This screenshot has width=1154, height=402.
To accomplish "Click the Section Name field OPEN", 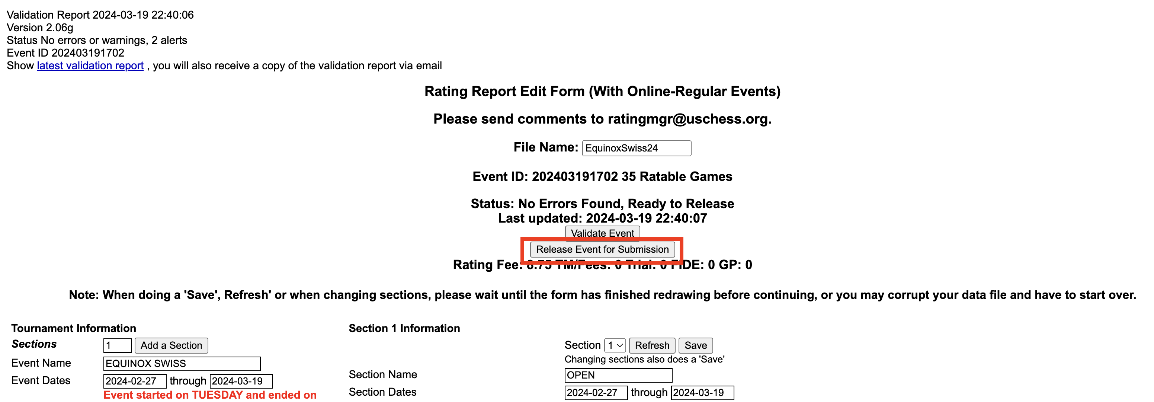I will click(618, 376).
